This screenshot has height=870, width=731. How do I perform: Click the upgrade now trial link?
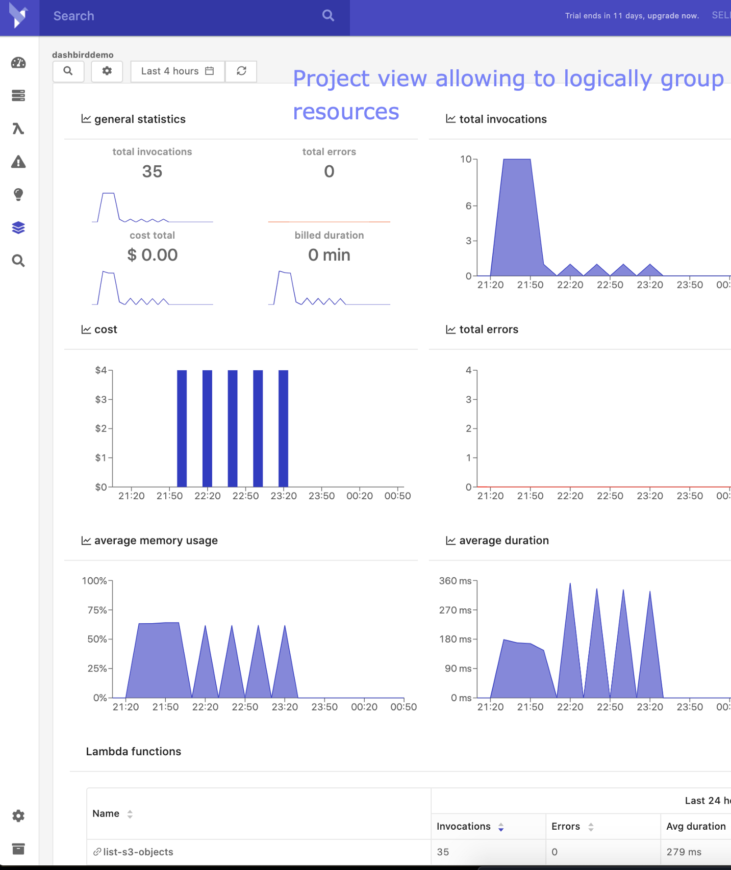673,16
